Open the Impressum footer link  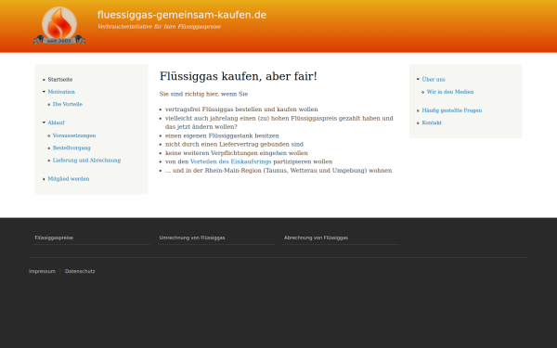(x=42, y=271)
